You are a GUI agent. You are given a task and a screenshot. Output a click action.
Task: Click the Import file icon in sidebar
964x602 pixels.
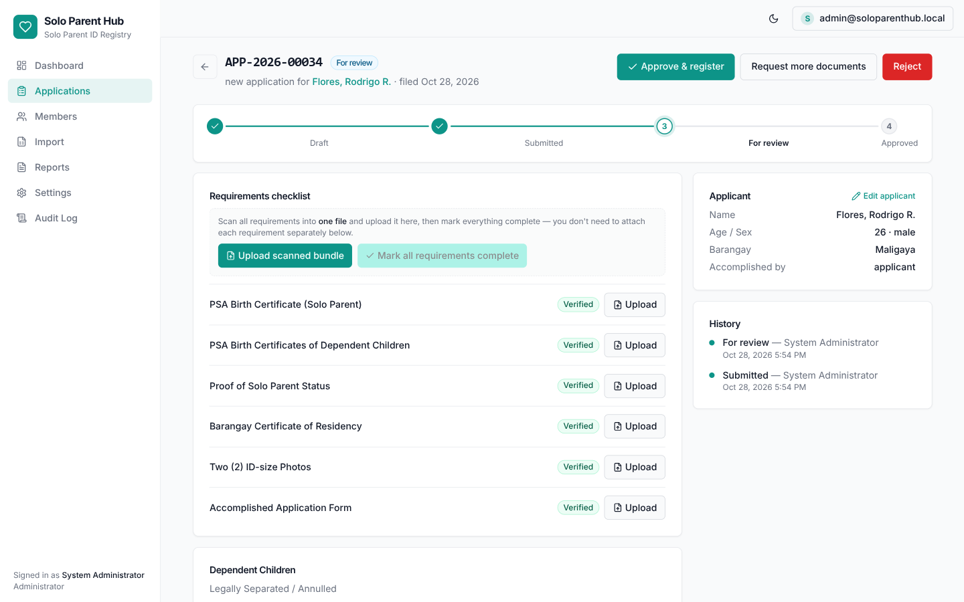(x=21, y=142)
